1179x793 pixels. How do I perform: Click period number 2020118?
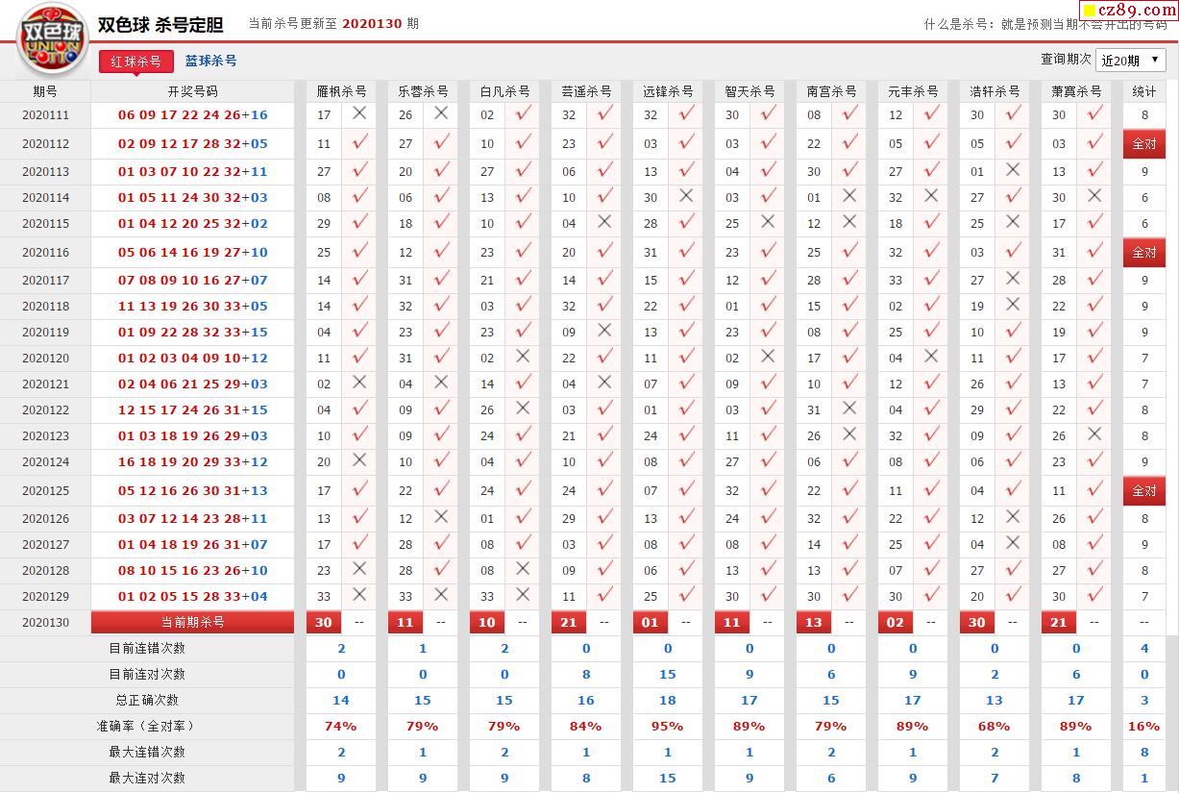45,306
